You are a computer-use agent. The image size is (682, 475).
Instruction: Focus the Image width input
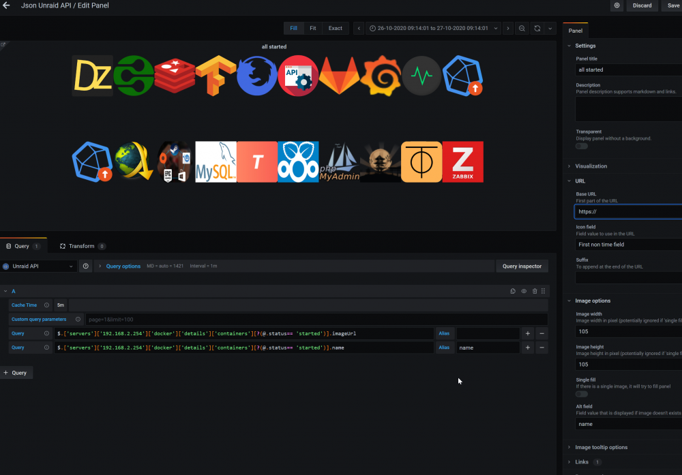point(629,332)
